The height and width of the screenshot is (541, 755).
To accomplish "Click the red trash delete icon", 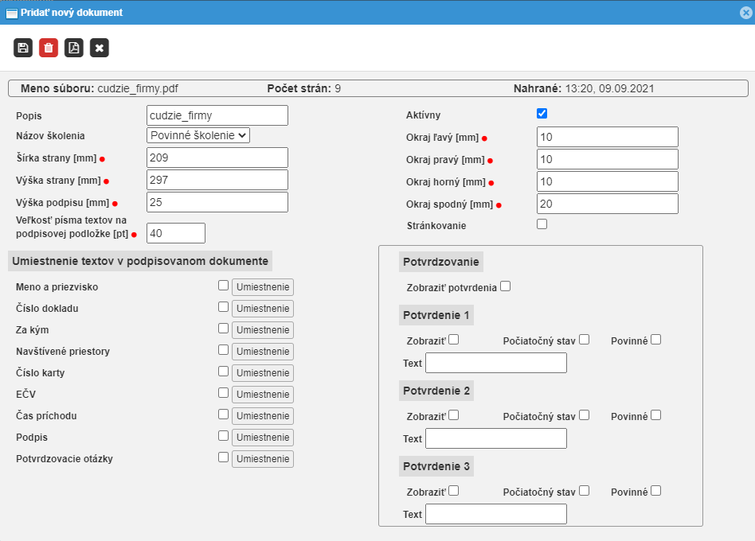I will pyautogui.click(x=49, y=48).
